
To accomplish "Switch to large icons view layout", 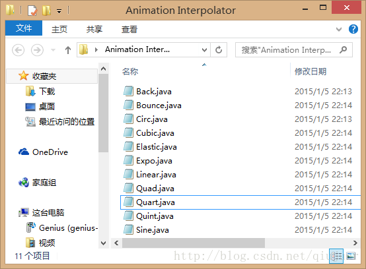I will 351,256.
